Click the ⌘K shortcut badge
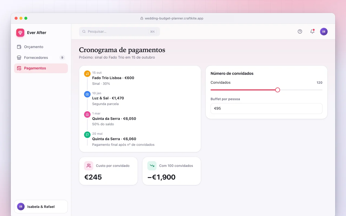 pyautogui.click(x=152, y=32)
